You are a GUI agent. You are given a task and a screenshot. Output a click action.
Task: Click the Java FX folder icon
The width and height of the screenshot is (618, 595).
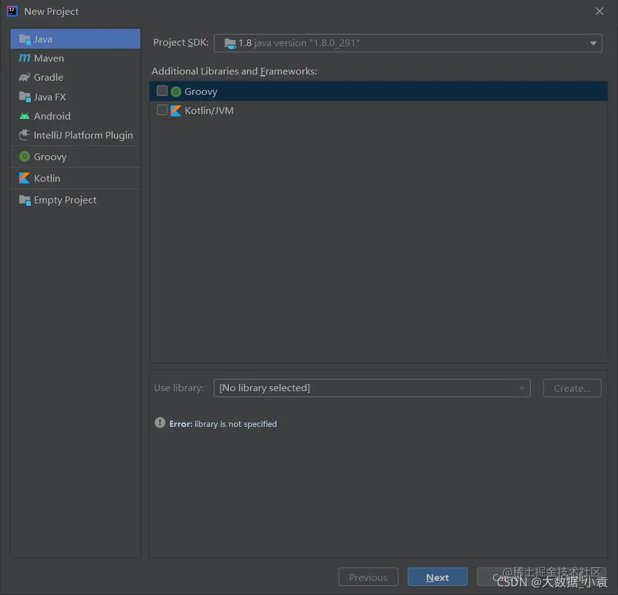pos(25,97)
